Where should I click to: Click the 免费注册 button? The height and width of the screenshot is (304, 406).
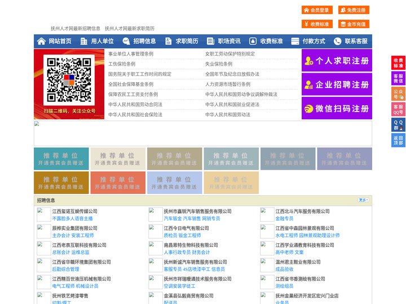[354, 10]
